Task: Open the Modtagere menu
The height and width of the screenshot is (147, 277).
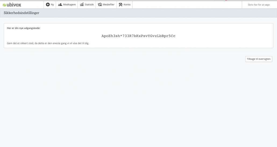Action: (x=69, y=5)
